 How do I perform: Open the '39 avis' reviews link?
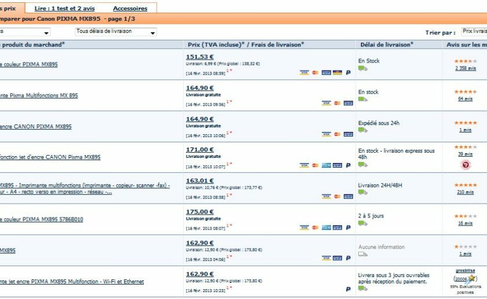tap(465, 154)
